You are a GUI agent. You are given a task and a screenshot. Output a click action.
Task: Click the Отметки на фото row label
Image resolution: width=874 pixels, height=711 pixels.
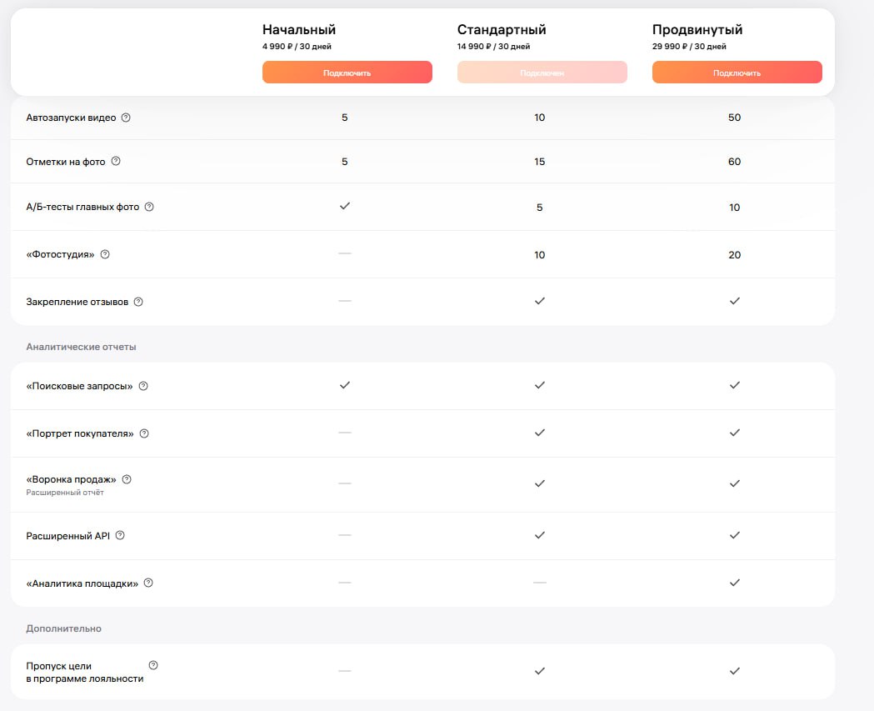pyautogui.click(x=66, y=162)
